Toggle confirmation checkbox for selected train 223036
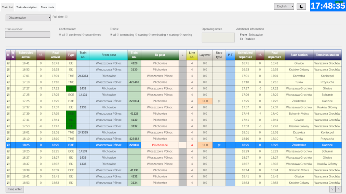Screen dimensions: 346x194 (x=8, y=145)
